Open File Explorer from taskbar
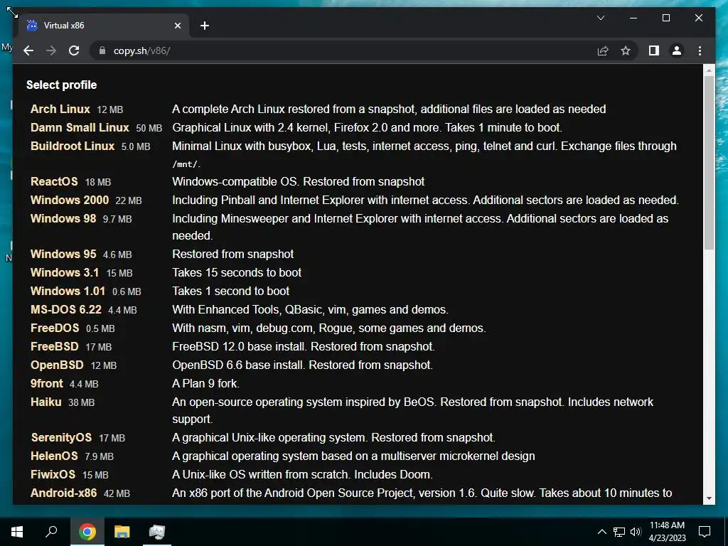728x546 pixels. click(122, 532)
